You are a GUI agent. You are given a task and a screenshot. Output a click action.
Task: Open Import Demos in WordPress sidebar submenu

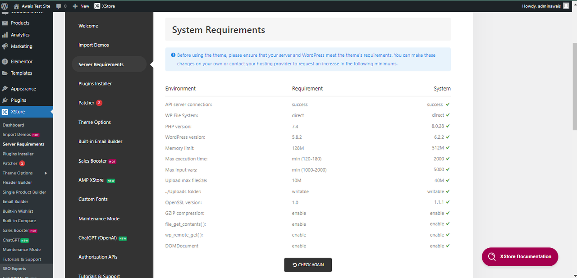(17, 134)
